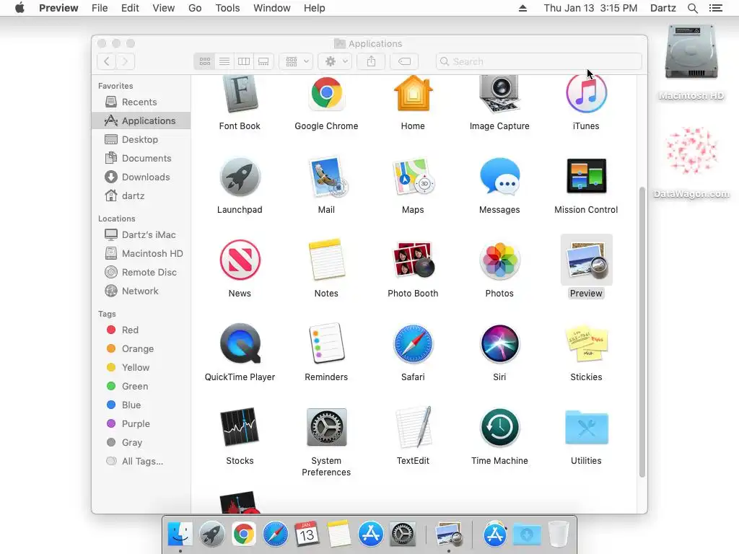The height and width of the screenshot is (554, 739).
Task: Open Spotlight search in the menu bar
Action: pos(692,8)
